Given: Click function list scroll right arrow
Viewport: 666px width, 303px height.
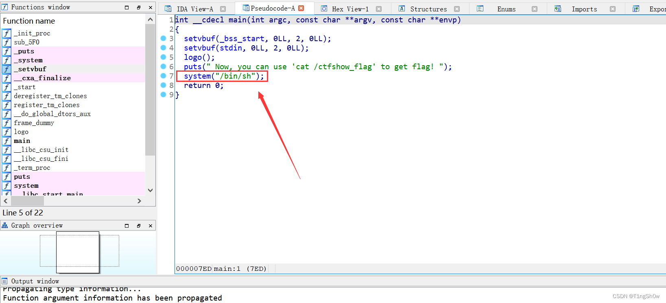Looking at the screenshot, I should click(139, 201).
